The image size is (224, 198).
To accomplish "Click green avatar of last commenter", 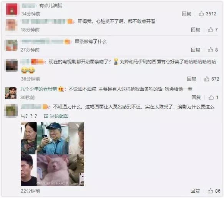I will coord(11,111).
